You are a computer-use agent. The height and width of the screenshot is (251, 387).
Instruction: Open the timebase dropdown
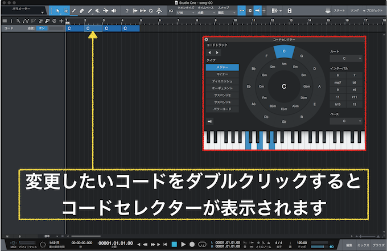click(x=206, y=13)
